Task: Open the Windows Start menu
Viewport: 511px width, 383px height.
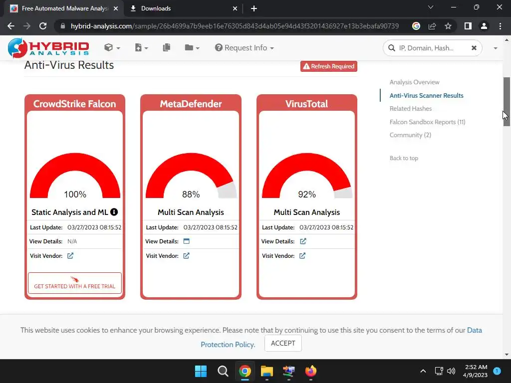Action: (x=201, y=371)
